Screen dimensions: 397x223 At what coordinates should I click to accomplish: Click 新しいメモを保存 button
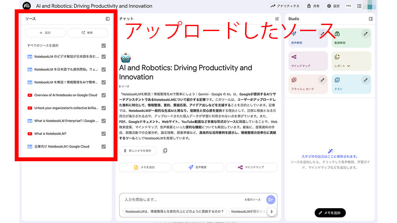[x=138, y=151]
